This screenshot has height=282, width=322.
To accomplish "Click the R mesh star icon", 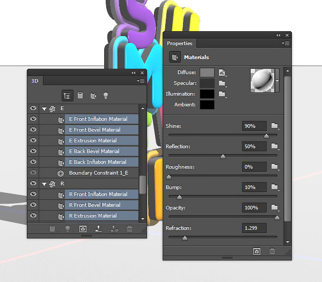I will click(x=53, y=184).
